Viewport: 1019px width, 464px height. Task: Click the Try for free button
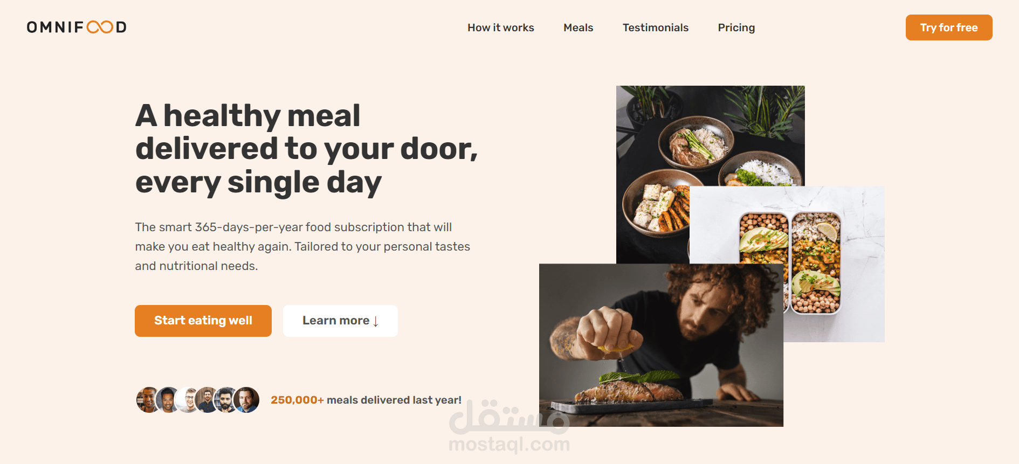tap(949, 27)
